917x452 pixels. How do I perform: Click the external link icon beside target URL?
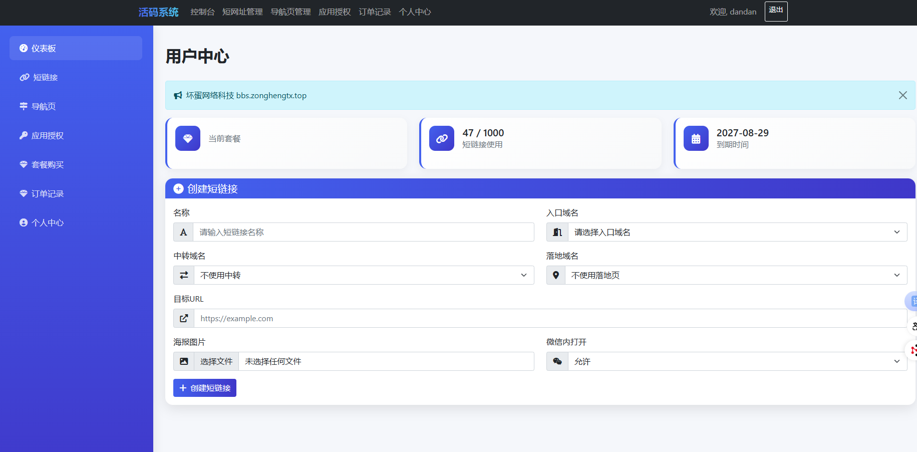[184, 318]
